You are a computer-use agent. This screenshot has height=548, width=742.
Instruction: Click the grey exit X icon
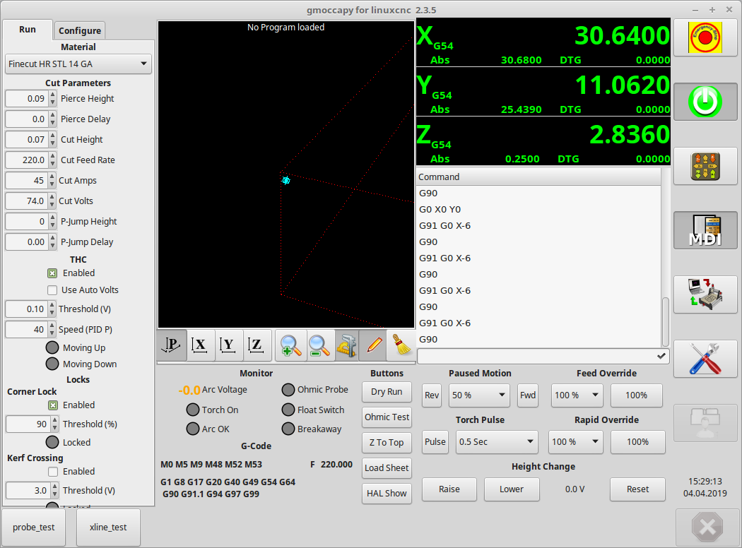click(x=707, y=527)
